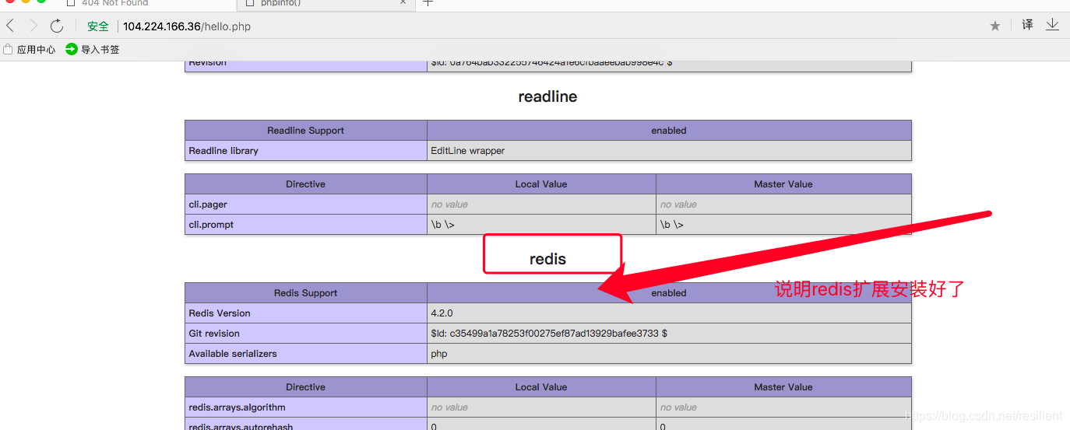Click enabled value in Readline Support row
This screenshot has height=430, width=1070.
point(669,131)
